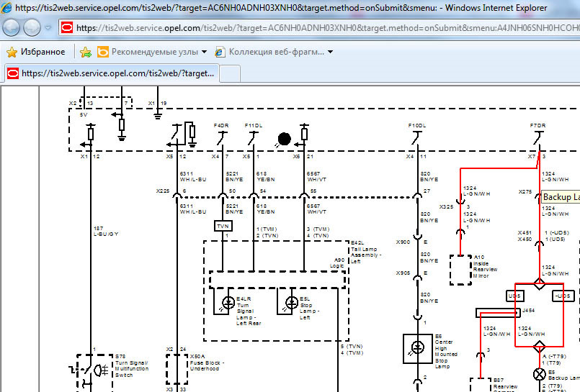Click the E42L Tail Lamp Assembly label

pos(366,252)
